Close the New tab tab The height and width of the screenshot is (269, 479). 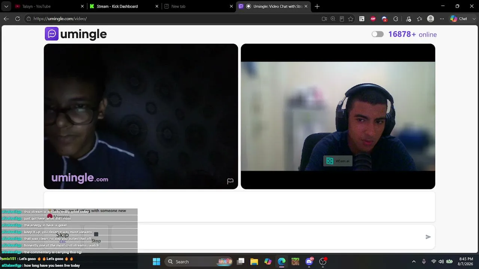click(x=231, y=6)
